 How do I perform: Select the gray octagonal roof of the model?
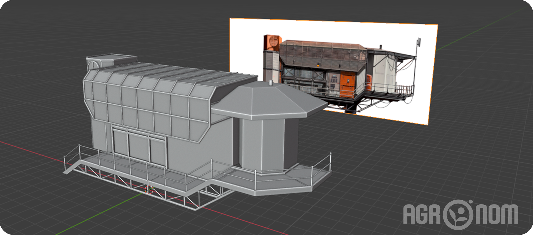[x=267, y=100]
